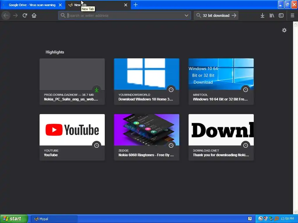Viewport: 298px width, 223px height.
Task: Open a new tab with plus button
Action: point(136,5)
